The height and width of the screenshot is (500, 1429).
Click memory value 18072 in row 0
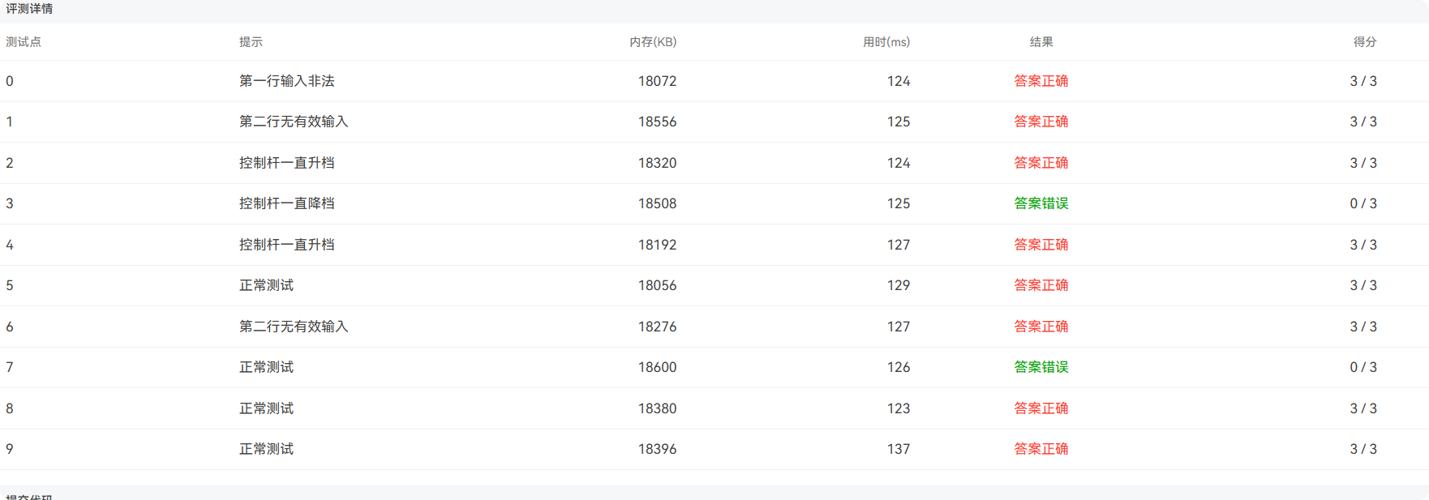657,81
